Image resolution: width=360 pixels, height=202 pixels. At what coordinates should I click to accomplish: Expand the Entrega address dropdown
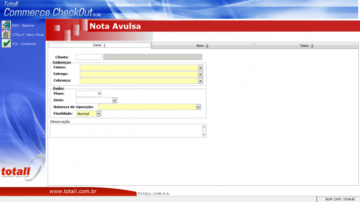(x=200, y=74)
